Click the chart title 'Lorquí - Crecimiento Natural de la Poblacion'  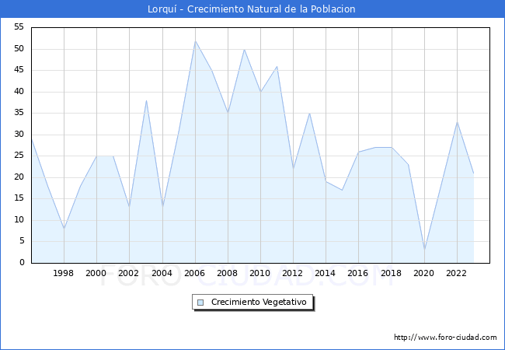click(x=252, y=9)
